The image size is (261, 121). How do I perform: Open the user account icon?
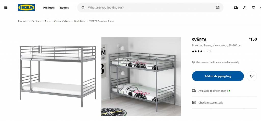click(x=245, y=7)
